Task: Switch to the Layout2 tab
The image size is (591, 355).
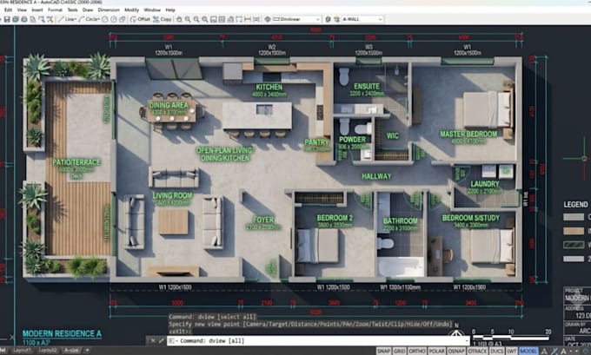Action: pyautogui.click(x=48, y=351)
